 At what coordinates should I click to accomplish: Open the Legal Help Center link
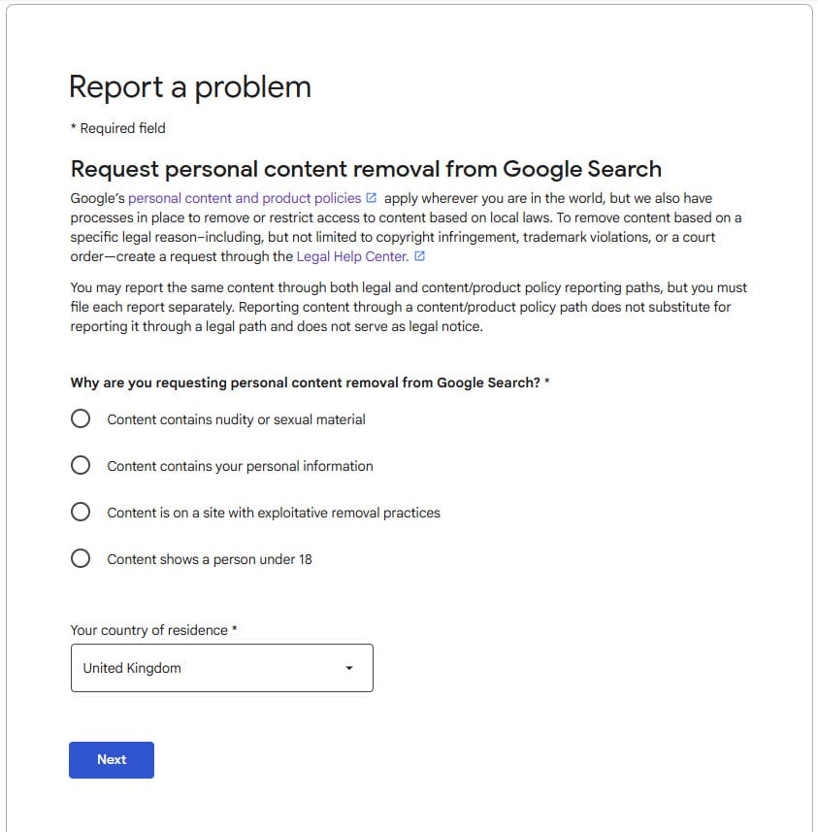coord(353,256)
